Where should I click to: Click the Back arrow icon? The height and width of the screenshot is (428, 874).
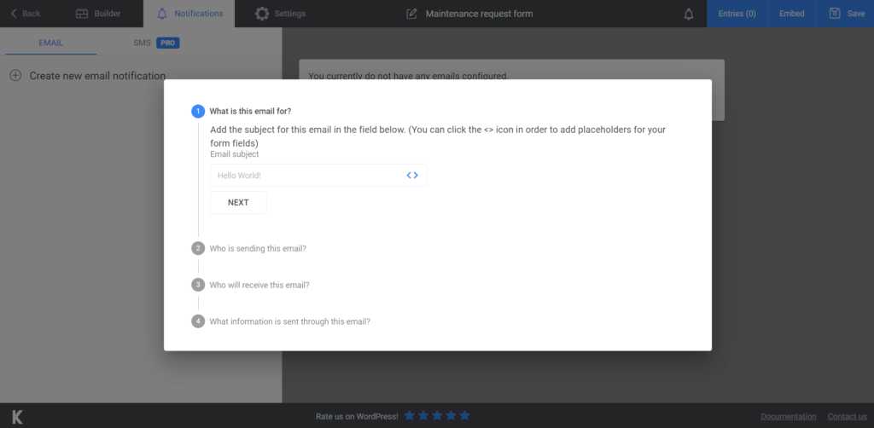tap(14, 14)
